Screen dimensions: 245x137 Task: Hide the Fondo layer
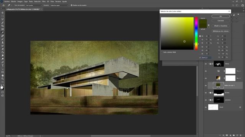pyautogui.click(x=206, y=107)
